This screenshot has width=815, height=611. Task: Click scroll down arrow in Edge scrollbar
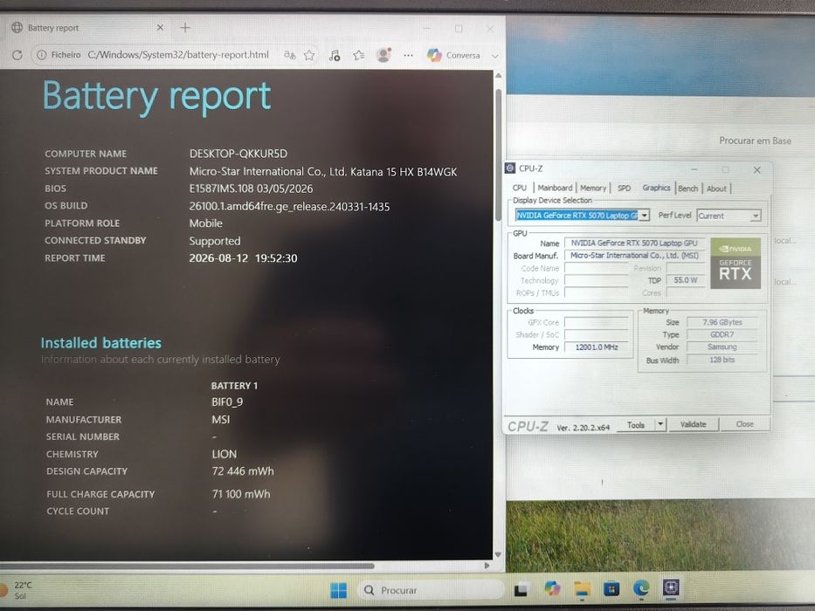point(499,555)
